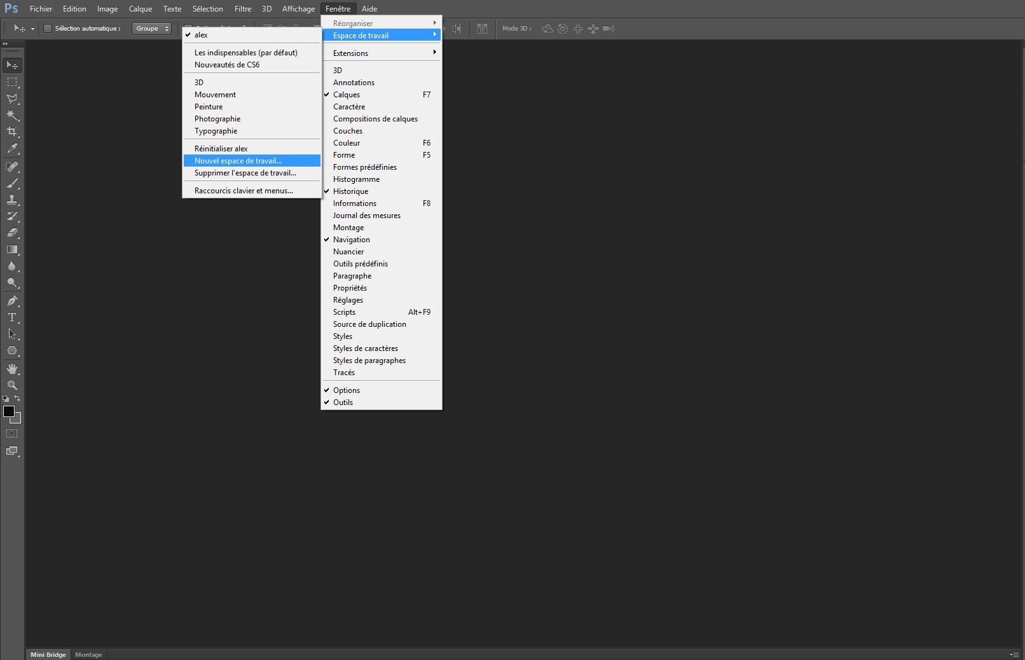Image resolution: width=1025 pixels, height=660 pixels.
Task: Open Histogramme panel entry
Action: point(382,179)
